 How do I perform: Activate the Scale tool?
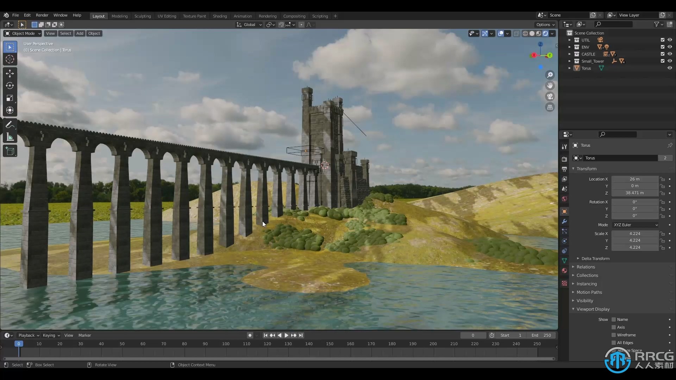10,98
